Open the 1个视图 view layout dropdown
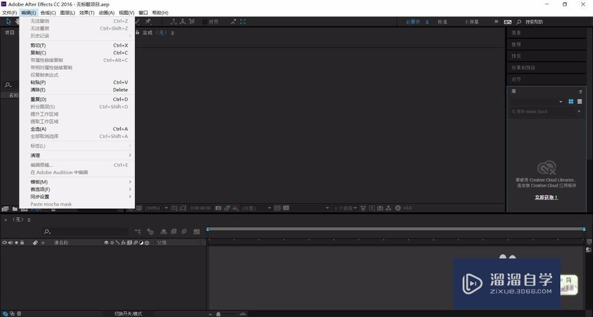 (x=346, y=208)
